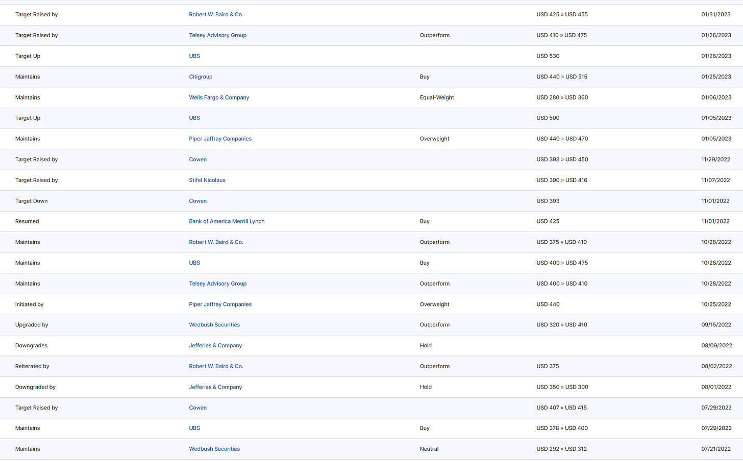The image size is (743, 462).
Task: Open Cowen link in the Target Down row
Action: (197, 201)
